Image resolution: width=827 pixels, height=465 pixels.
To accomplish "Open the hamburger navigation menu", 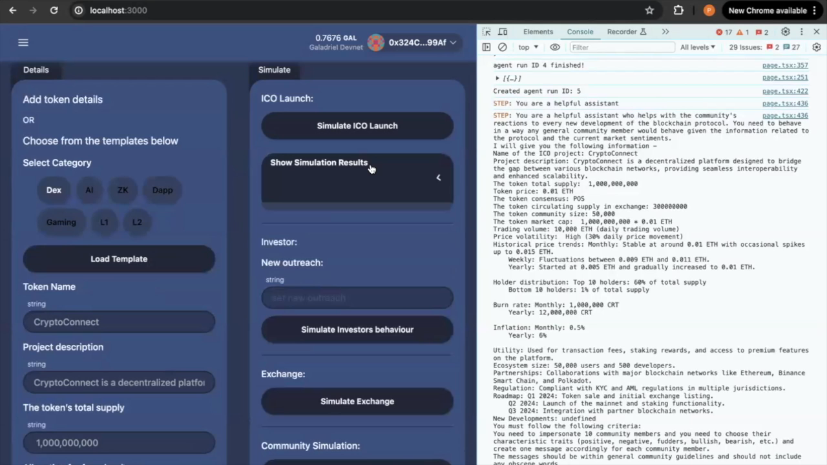I will (x=23, y=43).
